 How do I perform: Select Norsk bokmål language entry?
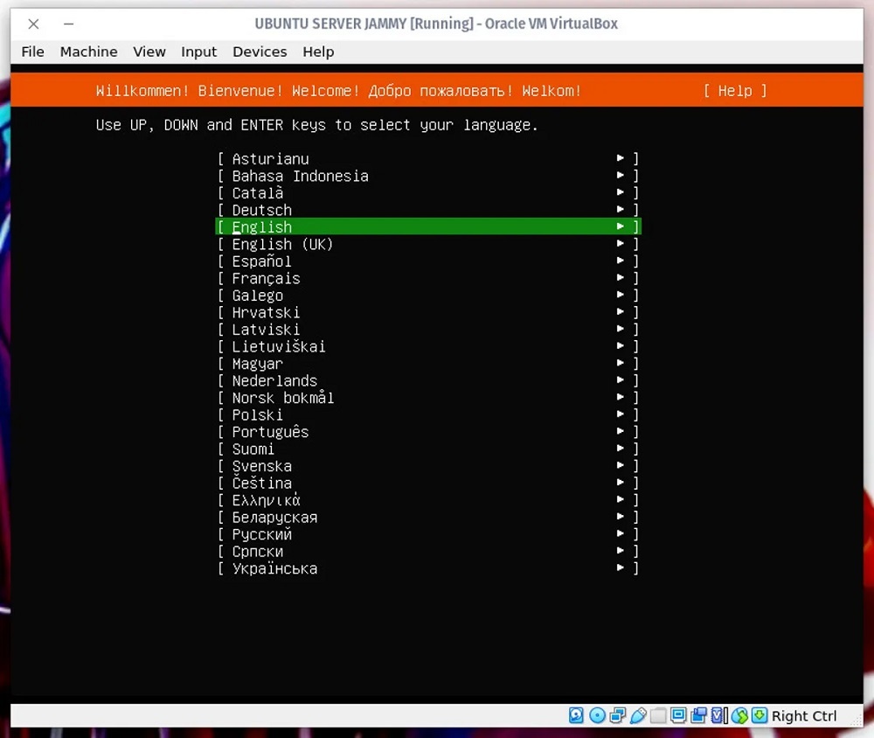point(428,397)
